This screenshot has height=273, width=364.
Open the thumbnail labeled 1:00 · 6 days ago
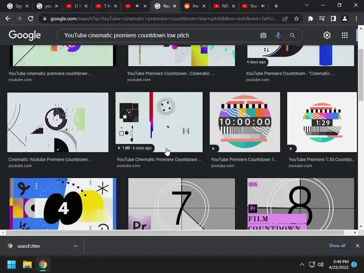click(x=159, y=122)
